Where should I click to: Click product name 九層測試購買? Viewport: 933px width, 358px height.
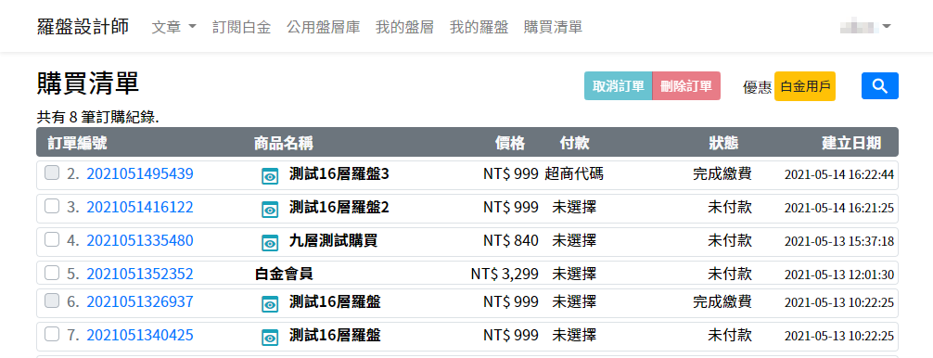pyautogui.click(x=333, y=240)
